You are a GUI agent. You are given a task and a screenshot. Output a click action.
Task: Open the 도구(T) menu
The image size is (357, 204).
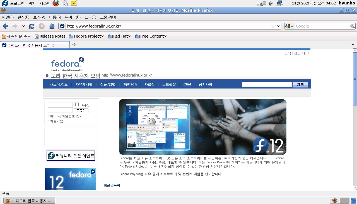point(90,17)
